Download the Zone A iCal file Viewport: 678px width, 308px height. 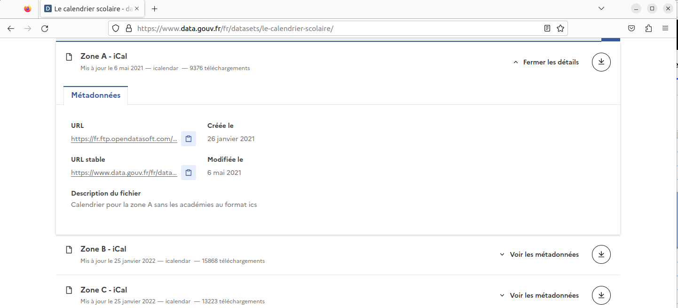tap(601, 62)
